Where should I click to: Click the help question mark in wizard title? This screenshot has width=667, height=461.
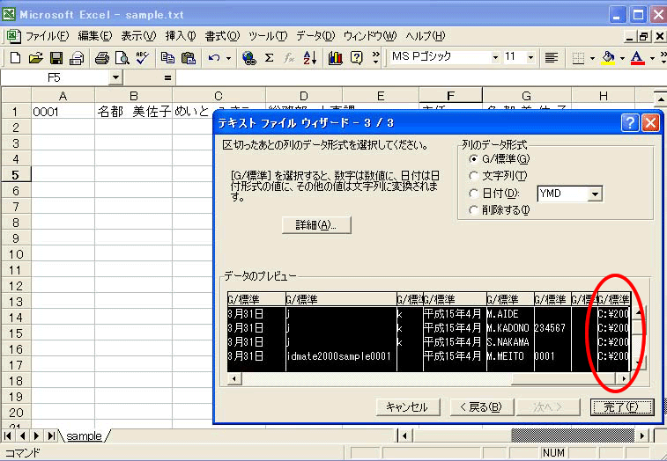click(629, 123)
